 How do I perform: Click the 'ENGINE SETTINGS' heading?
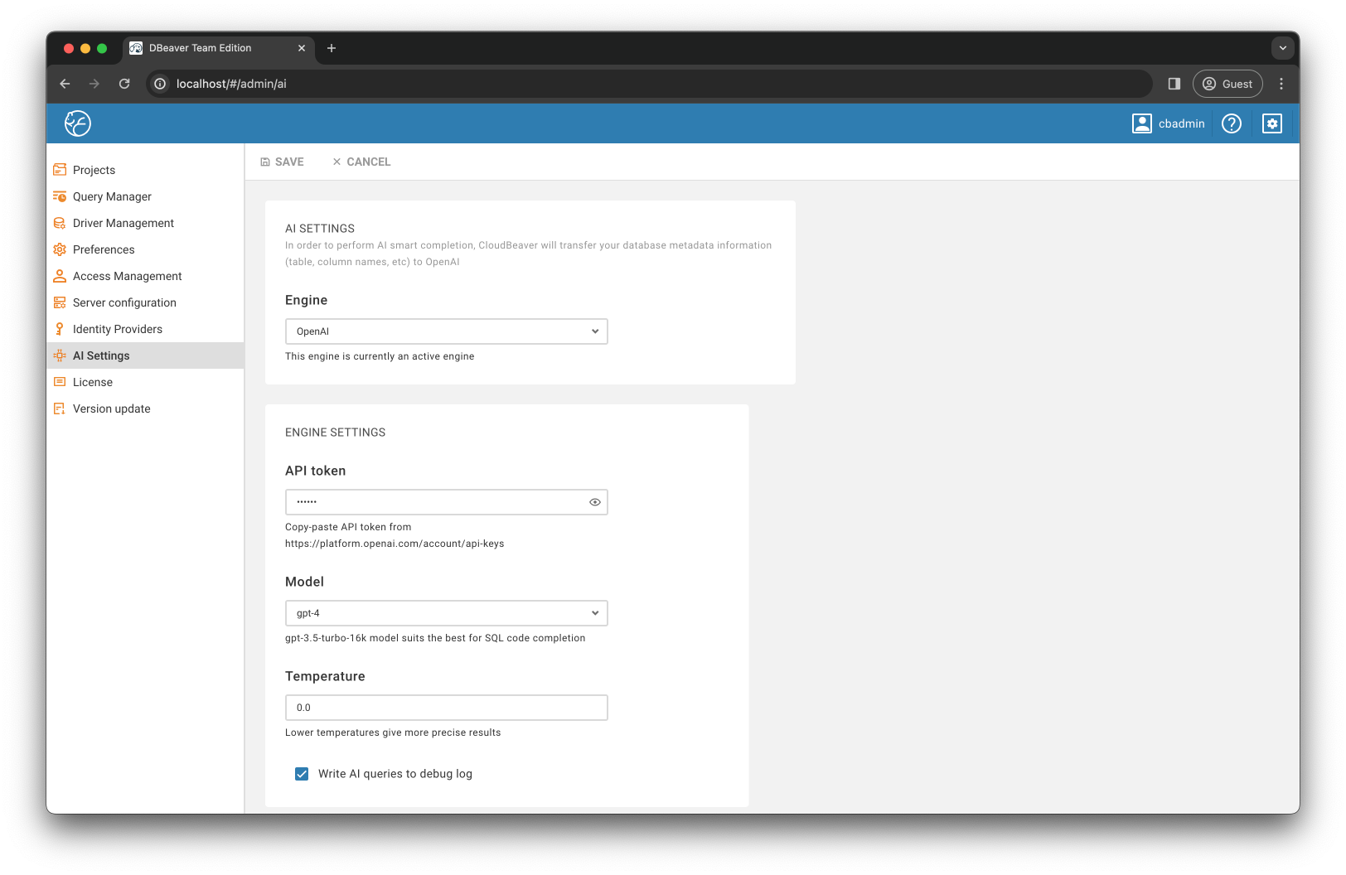(x=336, y=433)
